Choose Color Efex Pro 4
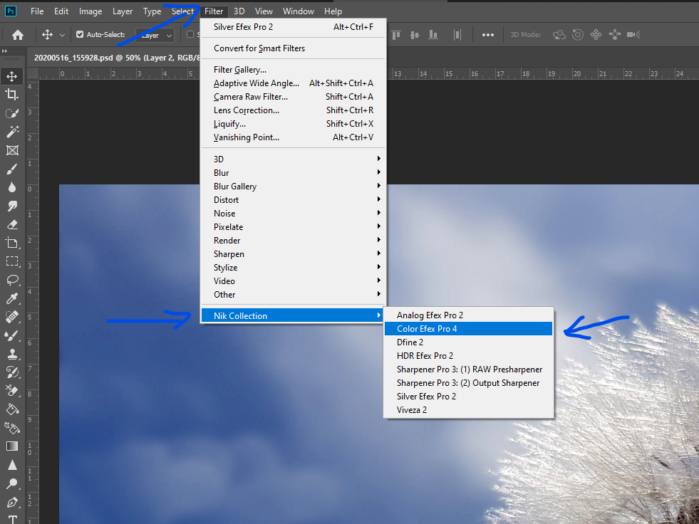The image size is (699, 524). coord(468,328)
